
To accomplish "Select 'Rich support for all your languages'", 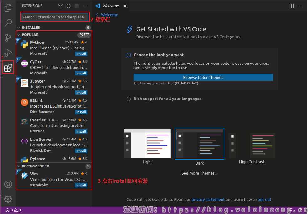I will click(x=128, y=99).
